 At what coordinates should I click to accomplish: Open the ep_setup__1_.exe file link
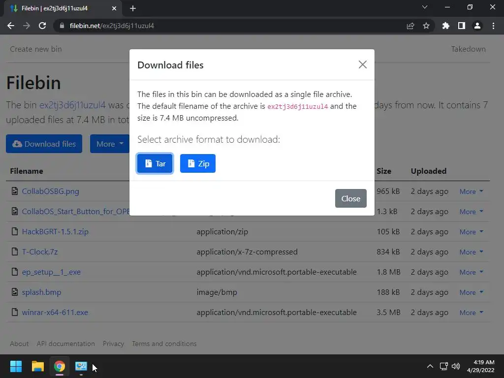click(x=51, y=272)
